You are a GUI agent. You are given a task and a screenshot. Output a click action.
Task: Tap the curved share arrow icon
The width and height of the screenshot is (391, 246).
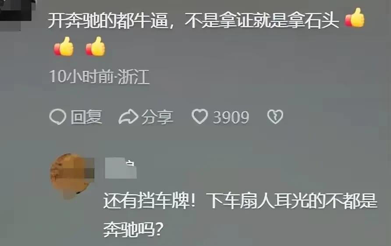point(128,117)
